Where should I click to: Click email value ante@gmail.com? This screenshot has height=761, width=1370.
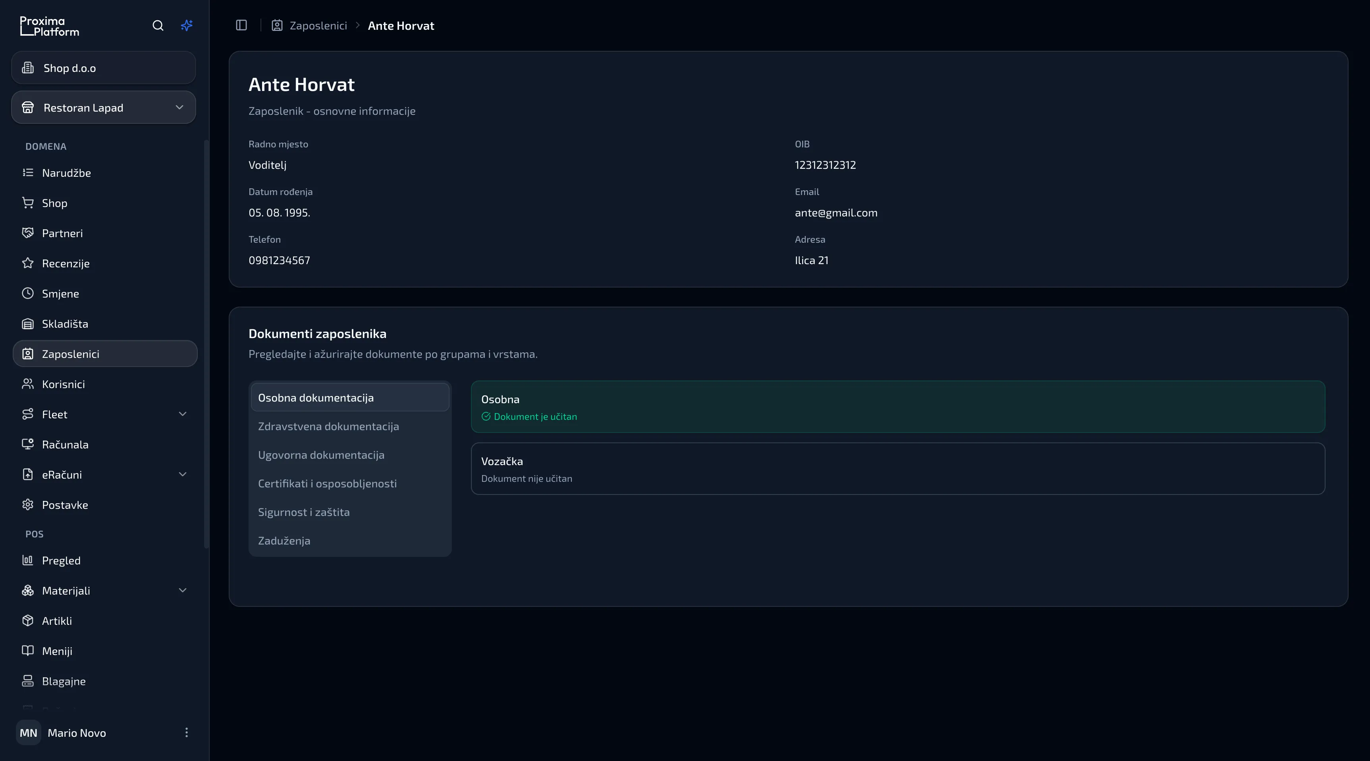[836, 213]
